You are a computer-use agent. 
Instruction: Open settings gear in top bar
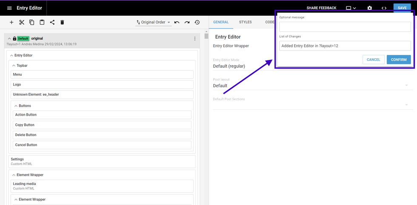(x=369, y=8)
